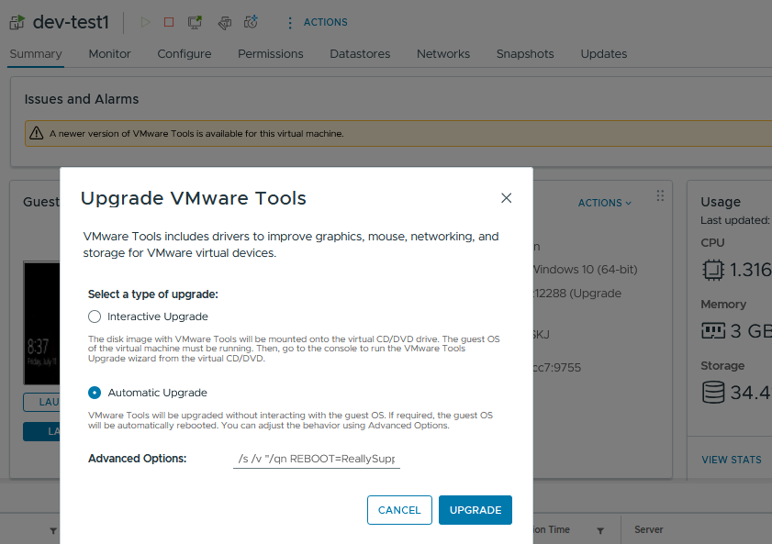Select the Automatic Upgrade radio button
This screenshot has height=544, width=772.
(95, 393)
